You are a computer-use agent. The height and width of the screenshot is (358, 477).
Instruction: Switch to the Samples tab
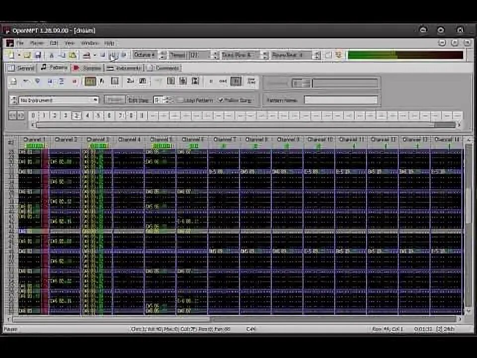point(88,68)
